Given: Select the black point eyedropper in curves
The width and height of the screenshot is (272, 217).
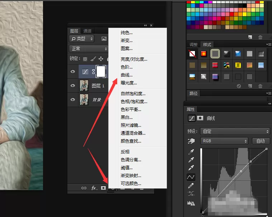Looking at the screenshot, I should tap(191, 152).
